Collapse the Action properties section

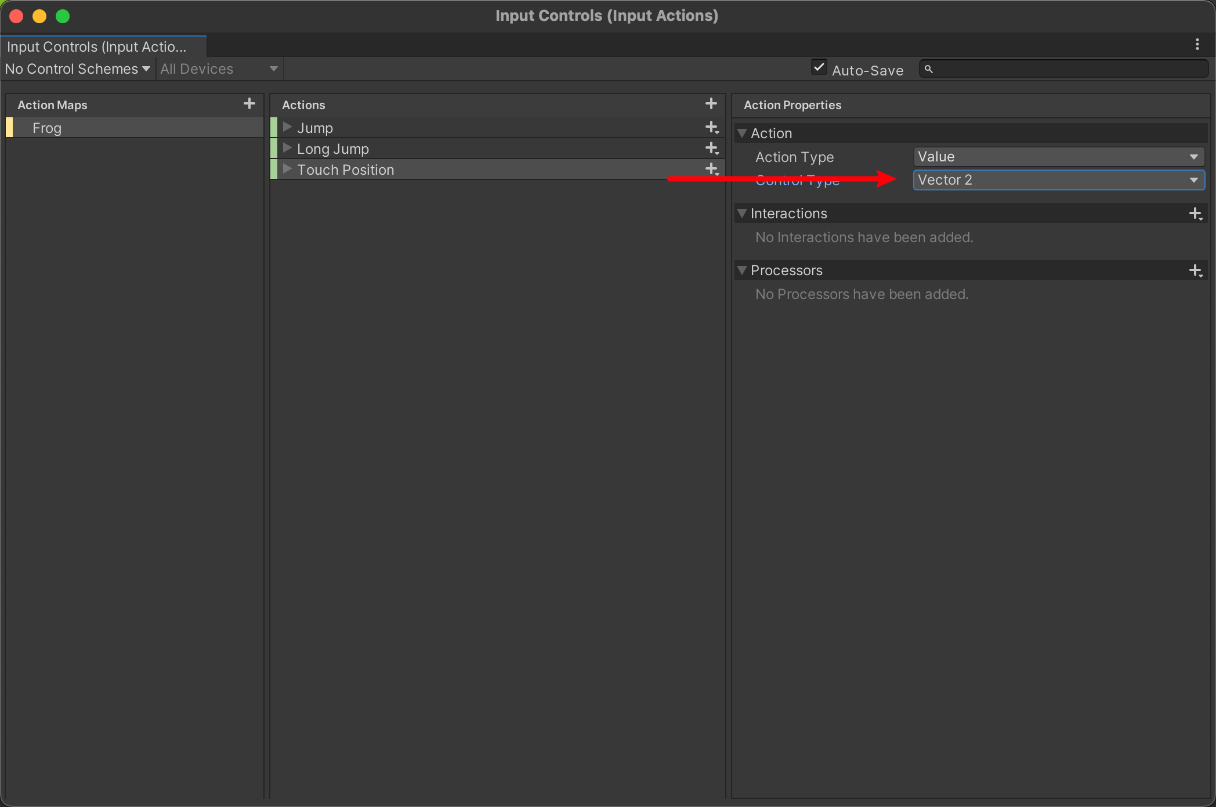click(742, 134)
